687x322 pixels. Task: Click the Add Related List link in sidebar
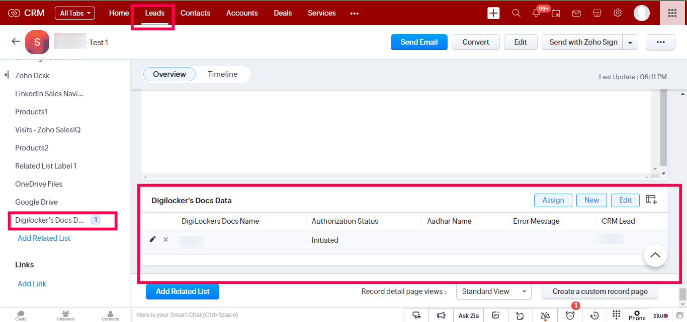point(44,238)
